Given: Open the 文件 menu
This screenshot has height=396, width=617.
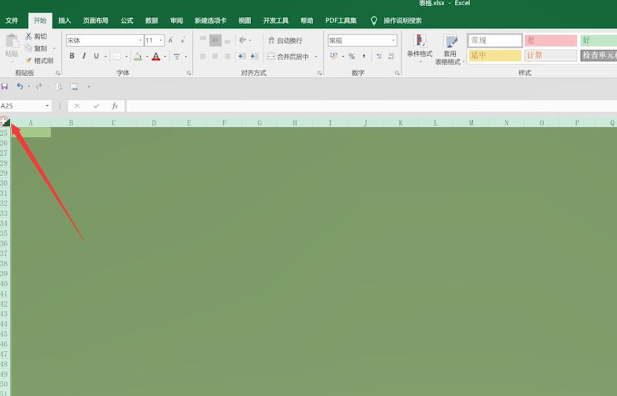Looking at the screenshot, I should point(12,20).
